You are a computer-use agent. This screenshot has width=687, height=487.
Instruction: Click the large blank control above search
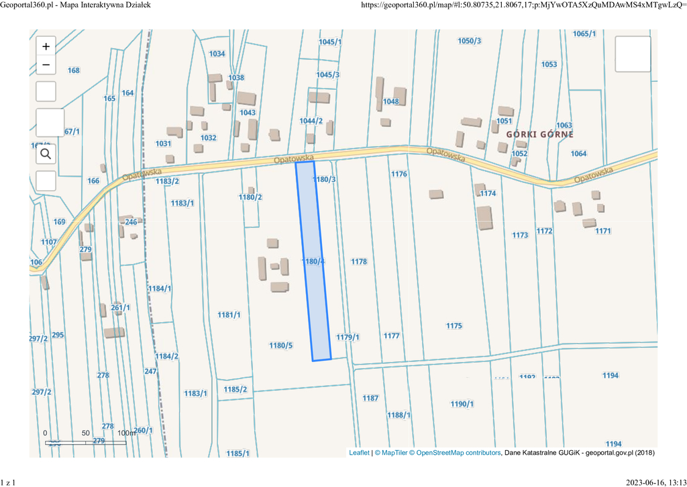50,123
